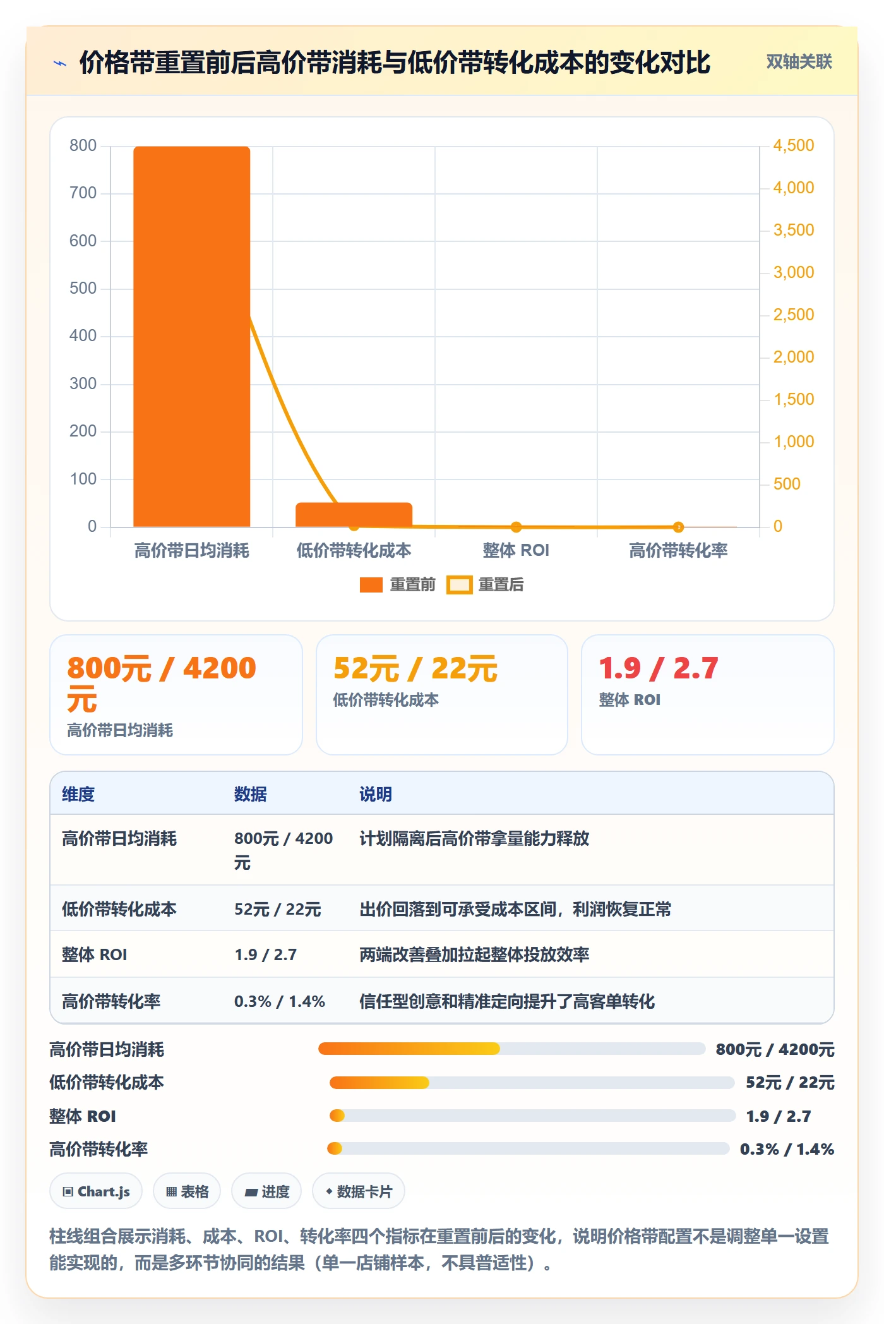Click the 整体 ROI progress bar
This screenshot has height=1324, width=884.
pos(532,1116)
